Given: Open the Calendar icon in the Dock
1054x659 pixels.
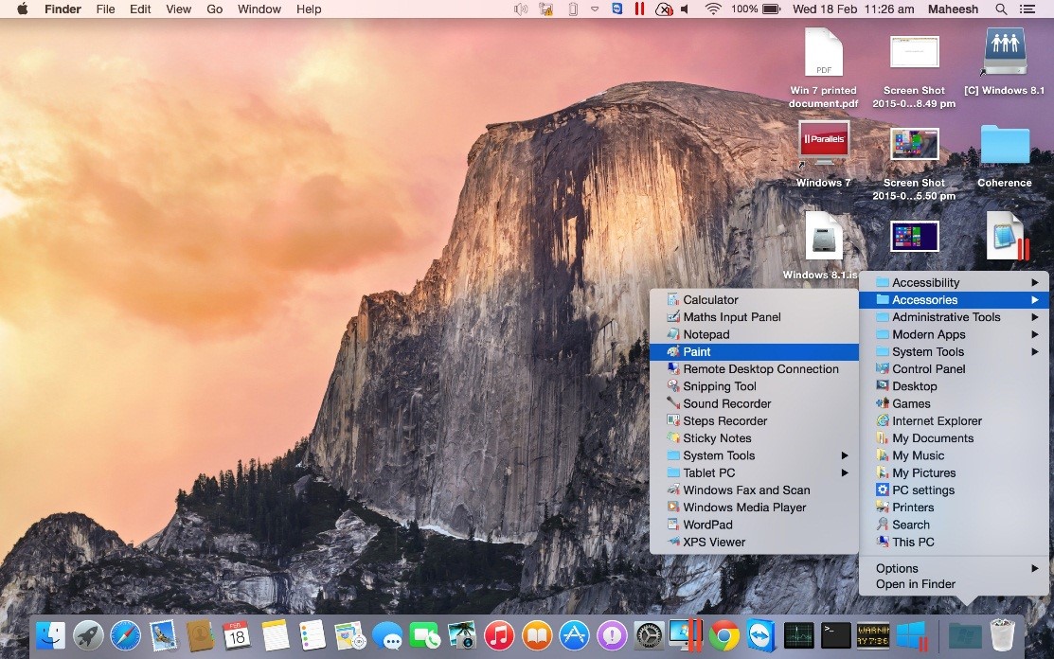Looking at the screenshot, I should [237, 635].
